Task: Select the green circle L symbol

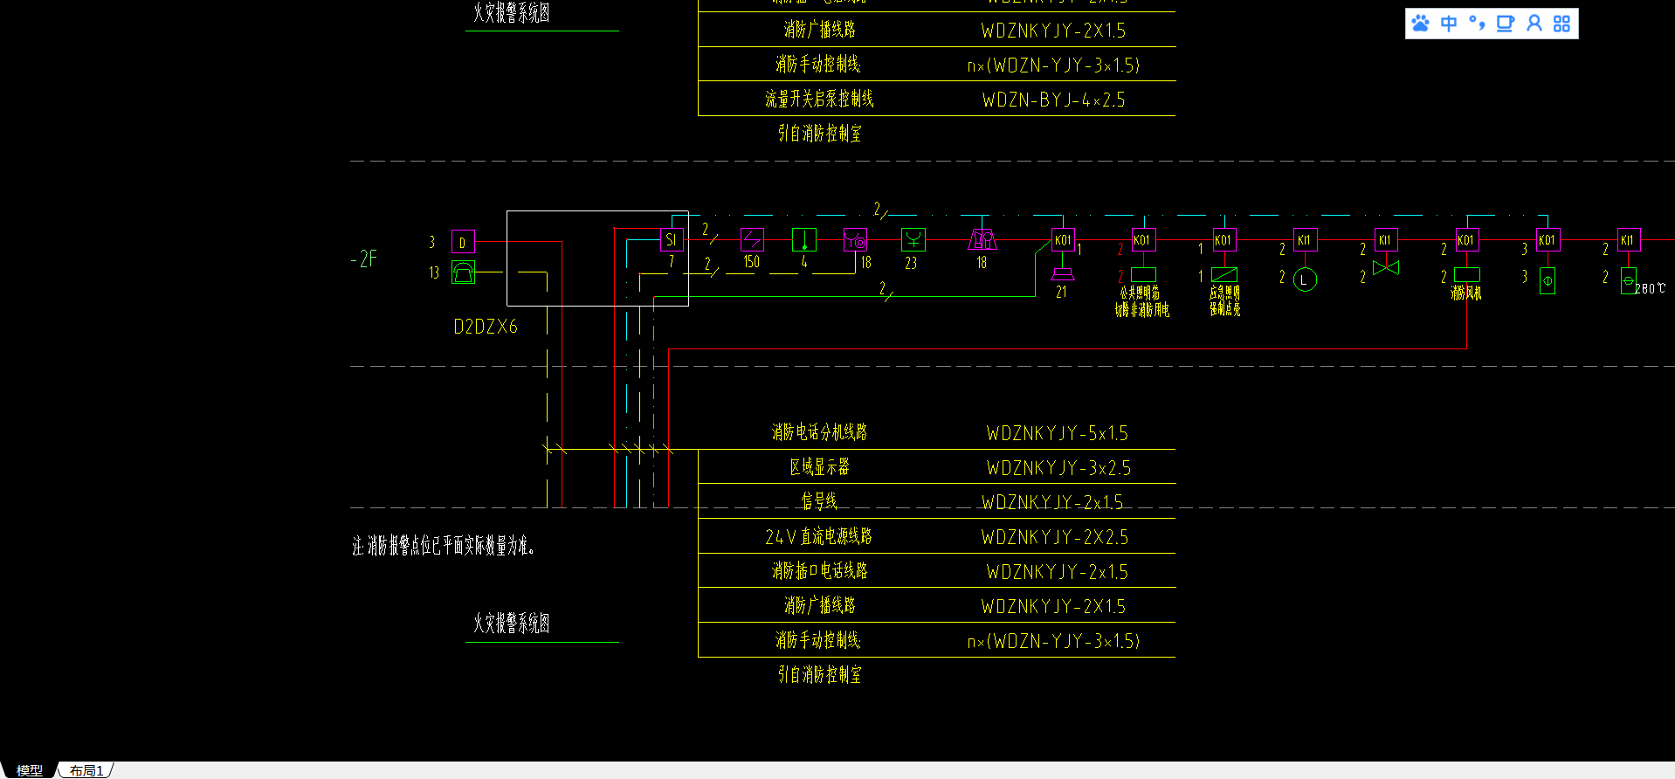Action: pos(1305,279)
